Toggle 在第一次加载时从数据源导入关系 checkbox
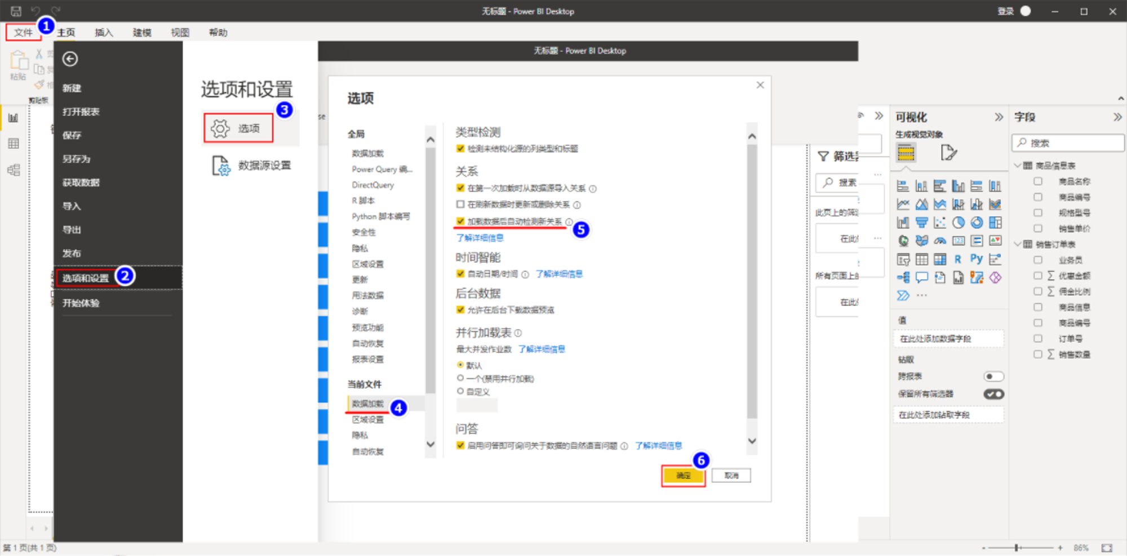 pos(460,188)
